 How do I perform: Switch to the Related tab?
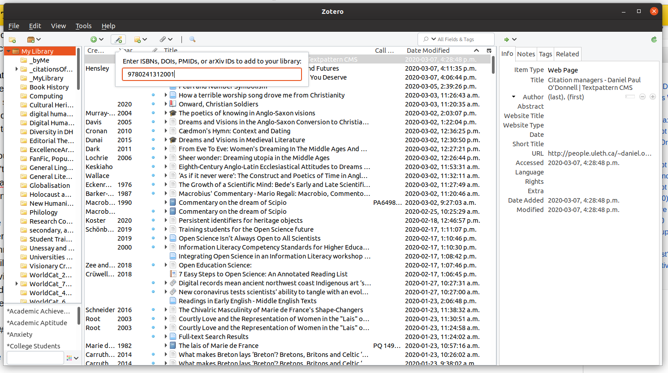568,54
